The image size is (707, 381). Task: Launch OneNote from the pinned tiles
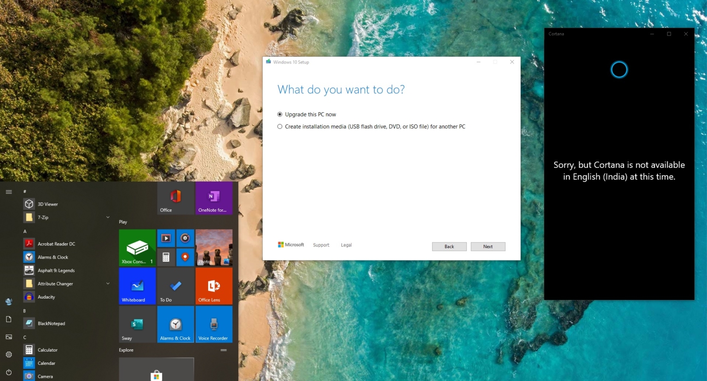tap(214, 198)
